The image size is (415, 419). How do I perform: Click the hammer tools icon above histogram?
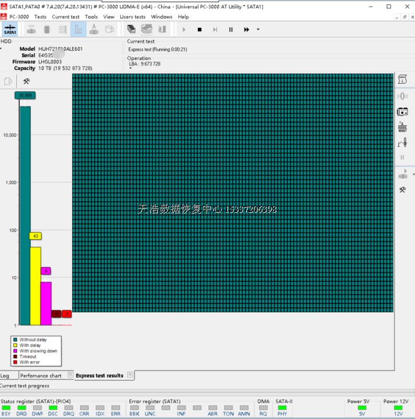click(26, 81)
